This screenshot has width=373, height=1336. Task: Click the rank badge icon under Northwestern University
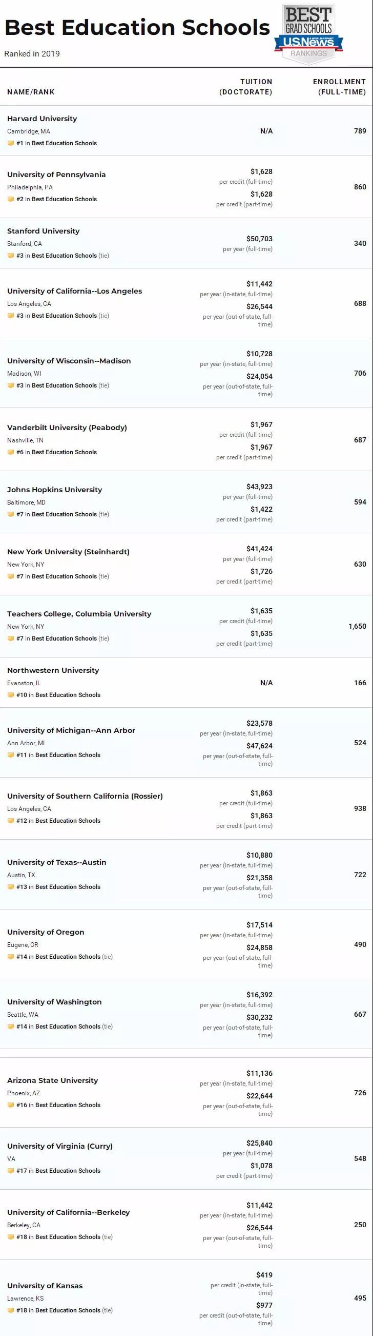(10, 695)
